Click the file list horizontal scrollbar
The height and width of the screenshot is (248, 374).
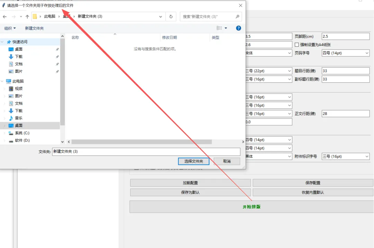142,142
